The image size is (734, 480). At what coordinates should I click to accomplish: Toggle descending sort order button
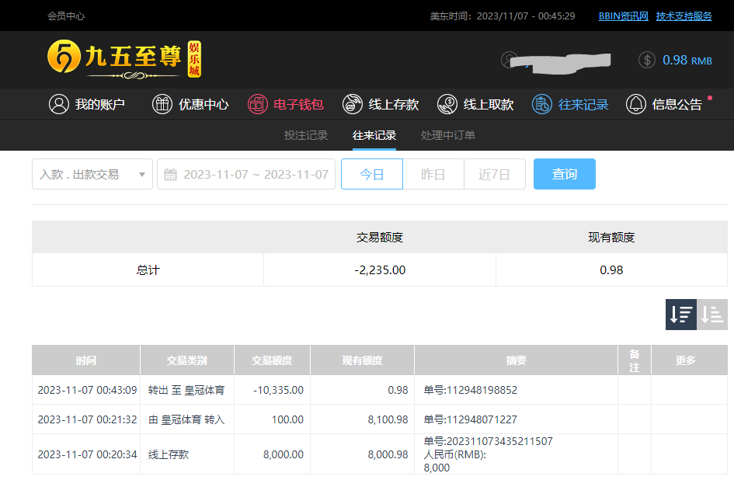[x=681, y=315]
